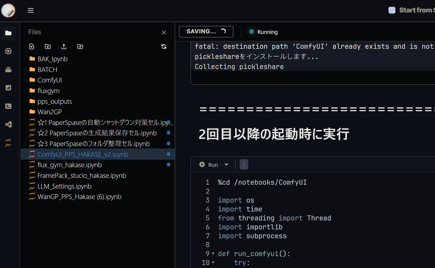Collapse the try block fold arrow
This screenshot has height=268, width=435.
coord(213,263)
